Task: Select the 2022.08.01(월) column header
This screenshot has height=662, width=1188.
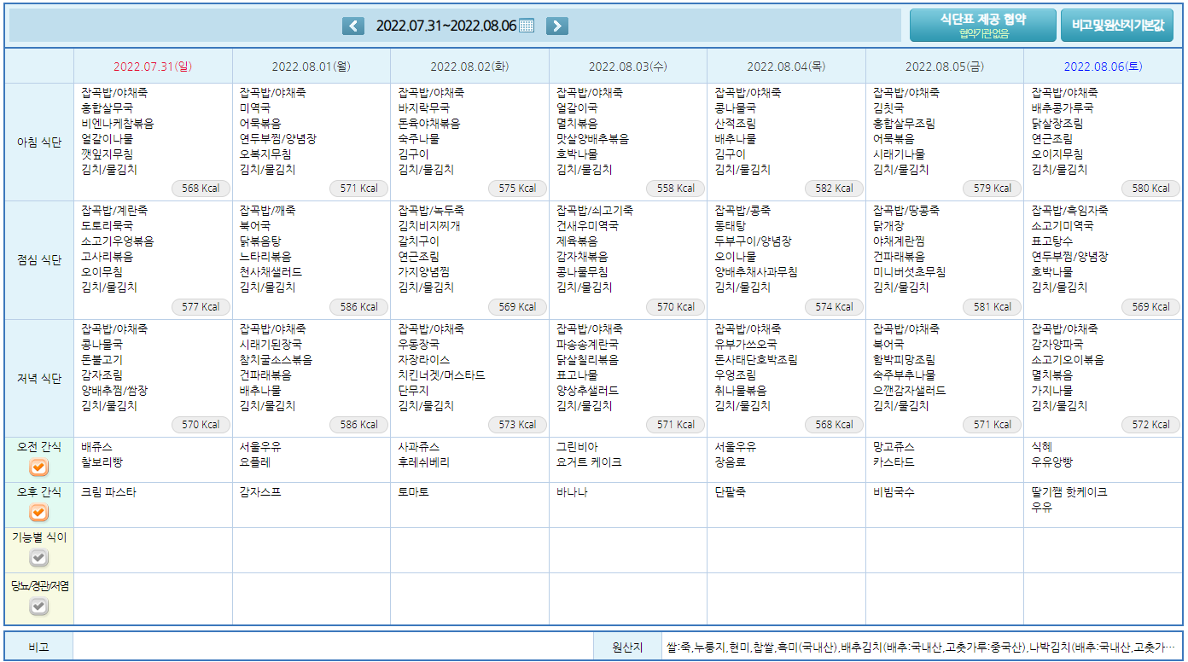Action: [312, 66]
